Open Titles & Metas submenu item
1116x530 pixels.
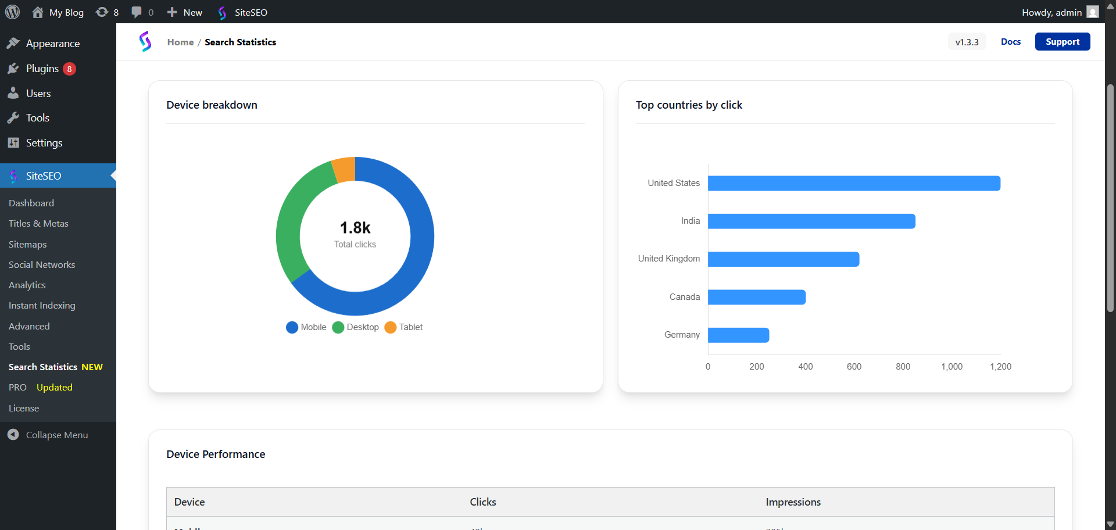(38, 224)
